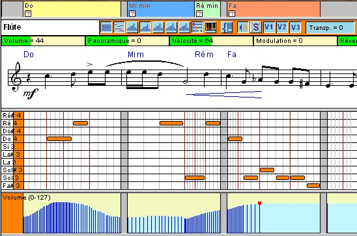The width and height of the screenshot is (357, 236).
Task: Click the Volume (0-127) curve label
Action: tap(27, 198)
